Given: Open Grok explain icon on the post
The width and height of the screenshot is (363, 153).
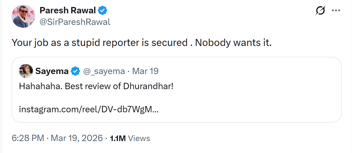Looking at the screenshot, I should point(320,11).
